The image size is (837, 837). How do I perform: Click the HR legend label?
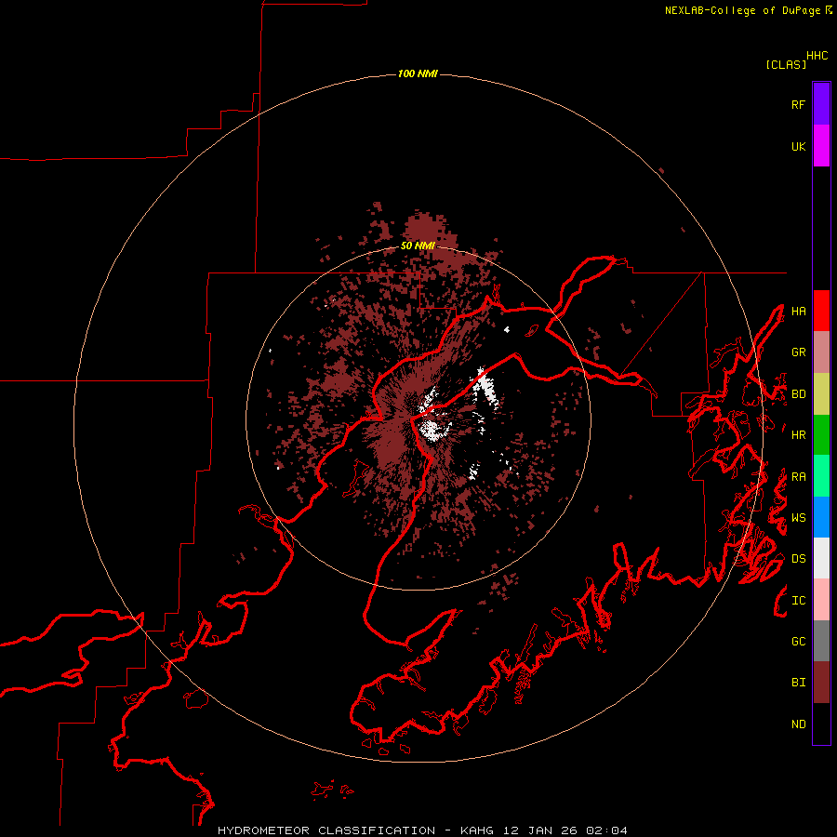click(x=799, y=435)
